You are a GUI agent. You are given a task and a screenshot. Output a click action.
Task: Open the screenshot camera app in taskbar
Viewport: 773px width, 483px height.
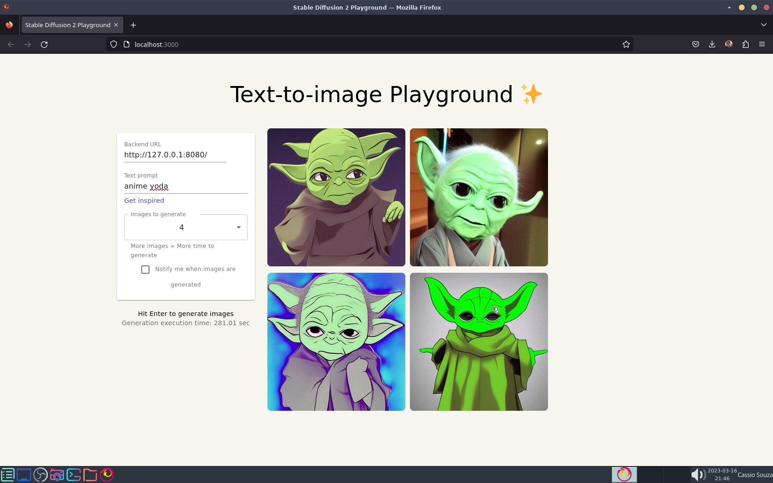[x=57, y=474]
